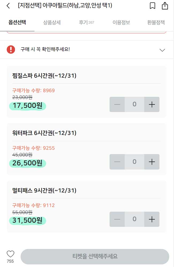Increase 멀티패스 9시간권 quantity with plus
Viewport: 174px width, 267px height.
(152, 219)
